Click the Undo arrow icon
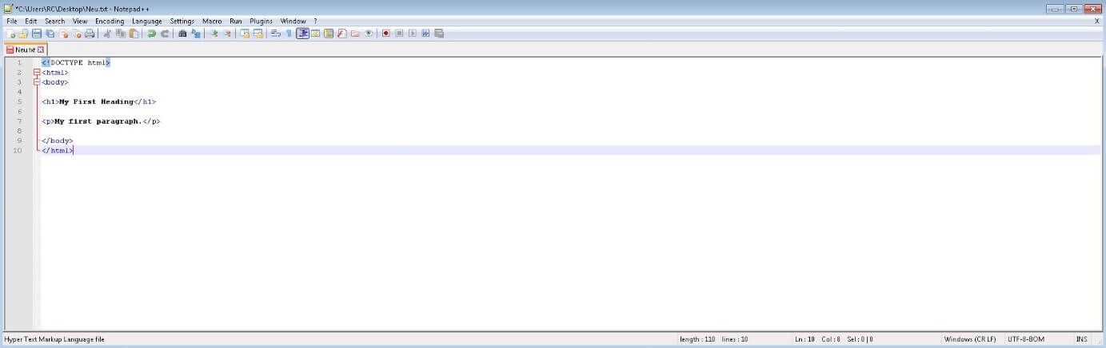The width and height of the screenshot is (1106, 348). tap(151, 34)
